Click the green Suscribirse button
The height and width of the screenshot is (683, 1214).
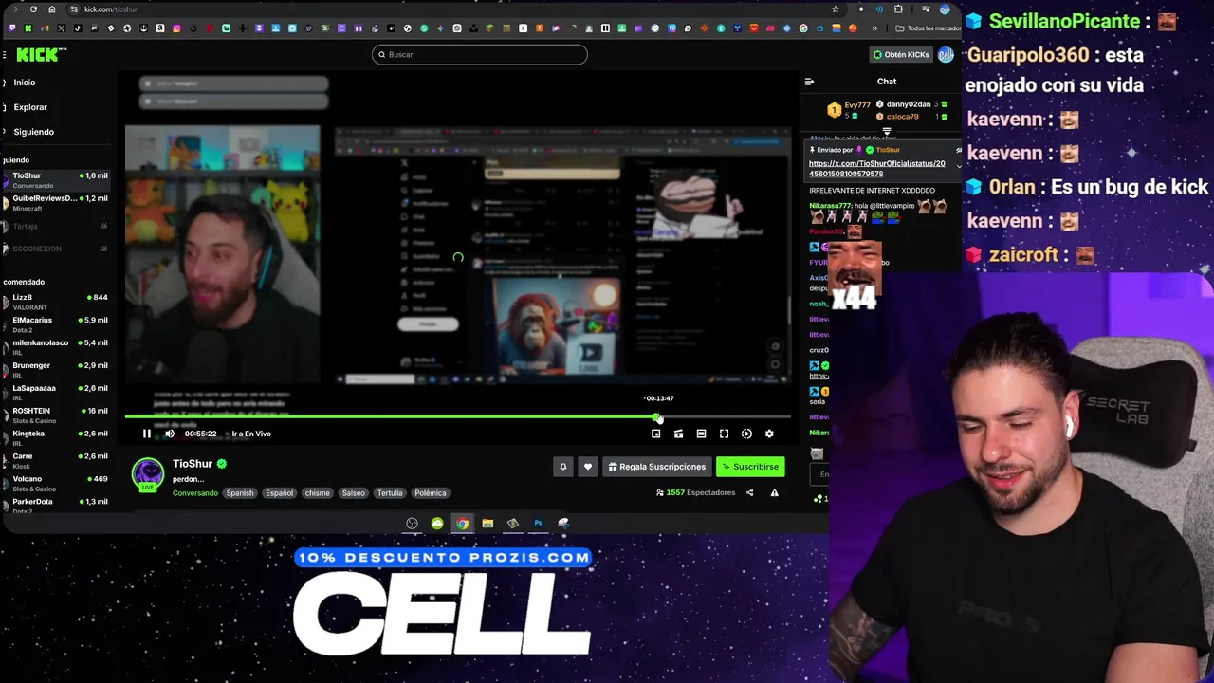pyautogui.click(x=750, y=467)
